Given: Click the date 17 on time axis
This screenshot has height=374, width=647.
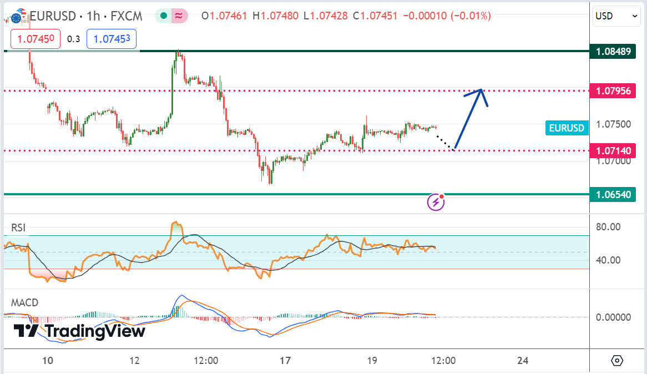Looking at the screenshot, I should 285,361.
